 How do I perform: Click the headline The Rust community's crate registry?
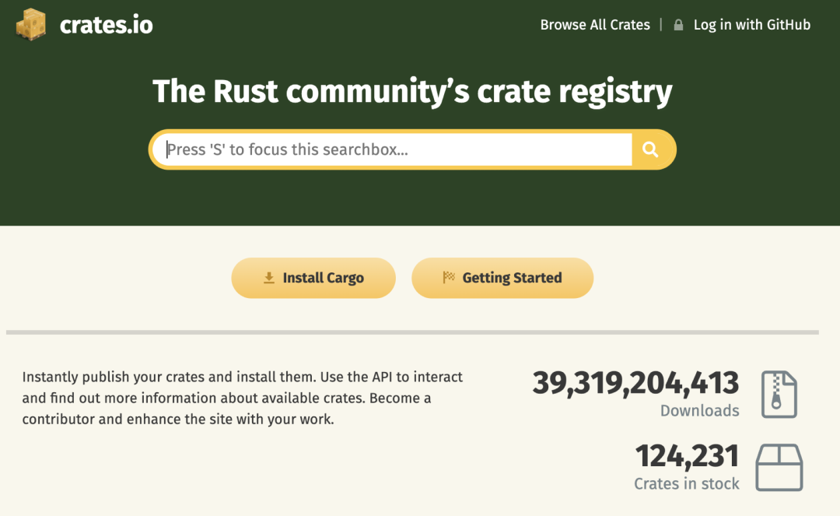413,91
